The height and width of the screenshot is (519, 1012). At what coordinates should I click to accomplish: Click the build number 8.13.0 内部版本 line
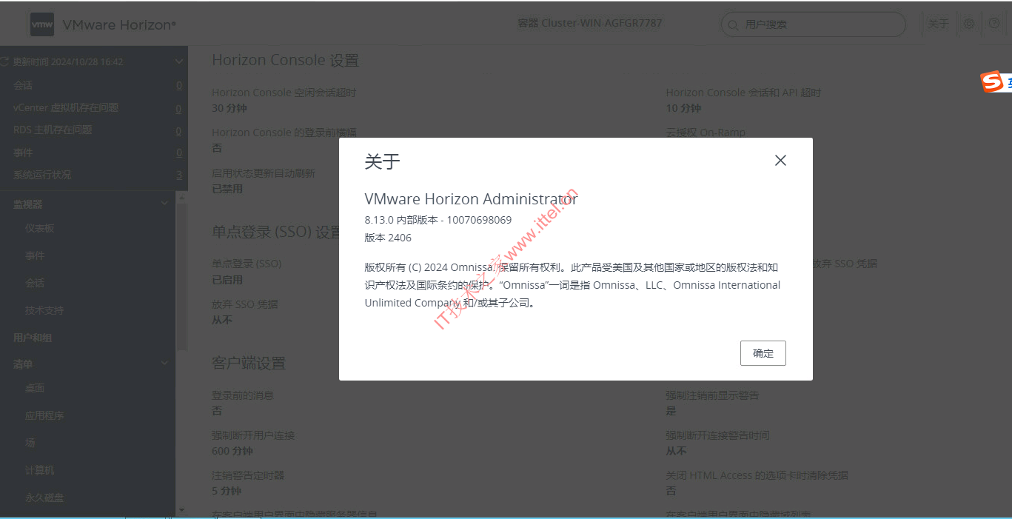click(x=438, y=221)
